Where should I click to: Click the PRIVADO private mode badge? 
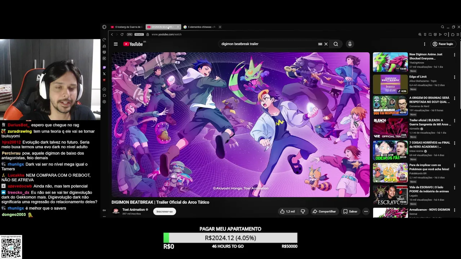coord(139,35)
